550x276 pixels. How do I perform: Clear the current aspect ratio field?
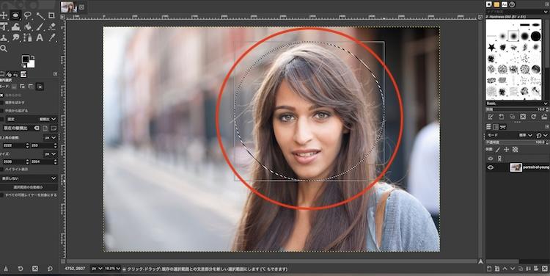[37, 128]
